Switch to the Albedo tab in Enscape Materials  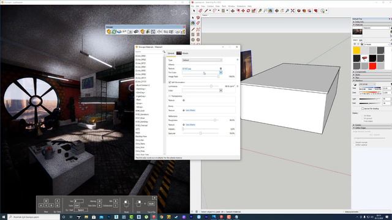coord(183,53)
